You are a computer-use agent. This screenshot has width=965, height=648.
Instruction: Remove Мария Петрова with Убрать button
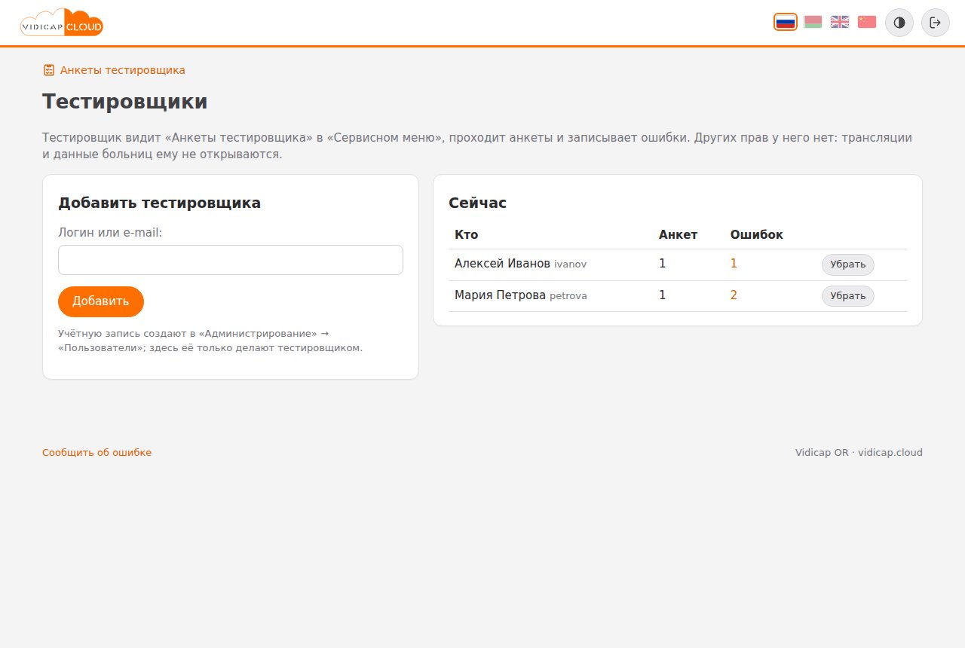pos(848,296)
